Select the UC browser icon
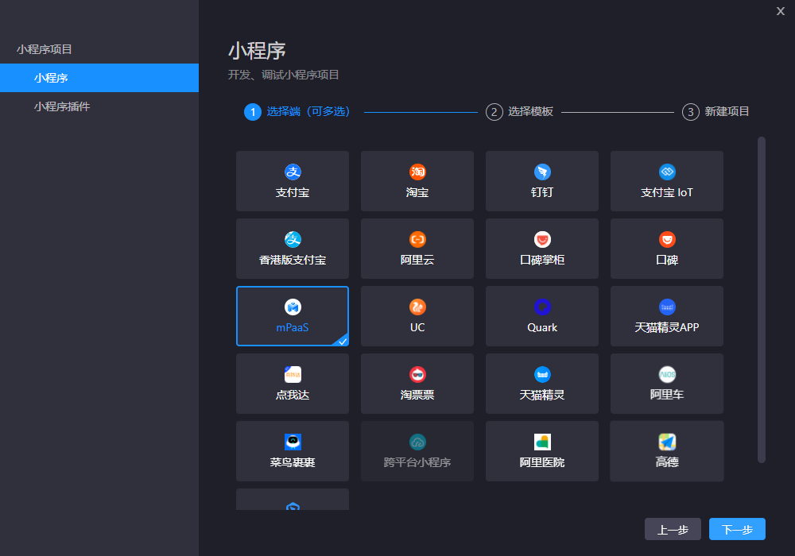The image size is (795, 556). pyautogui.click(x=417, y=307)
